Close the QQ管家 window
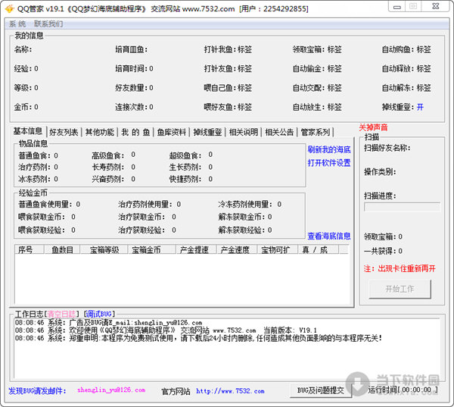The width and height of the screenshot is (454, 407). (x=436, y=6)
